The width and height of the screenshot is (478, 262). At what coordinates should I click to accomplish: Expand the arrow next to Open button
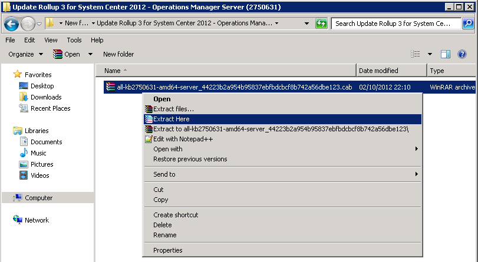pos(90,54)
